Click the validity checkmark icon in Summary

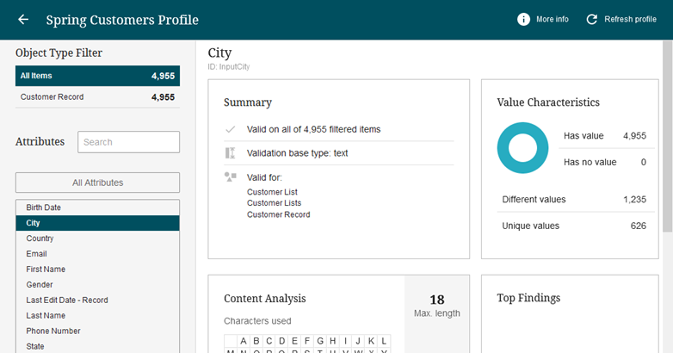pos(230,129)
